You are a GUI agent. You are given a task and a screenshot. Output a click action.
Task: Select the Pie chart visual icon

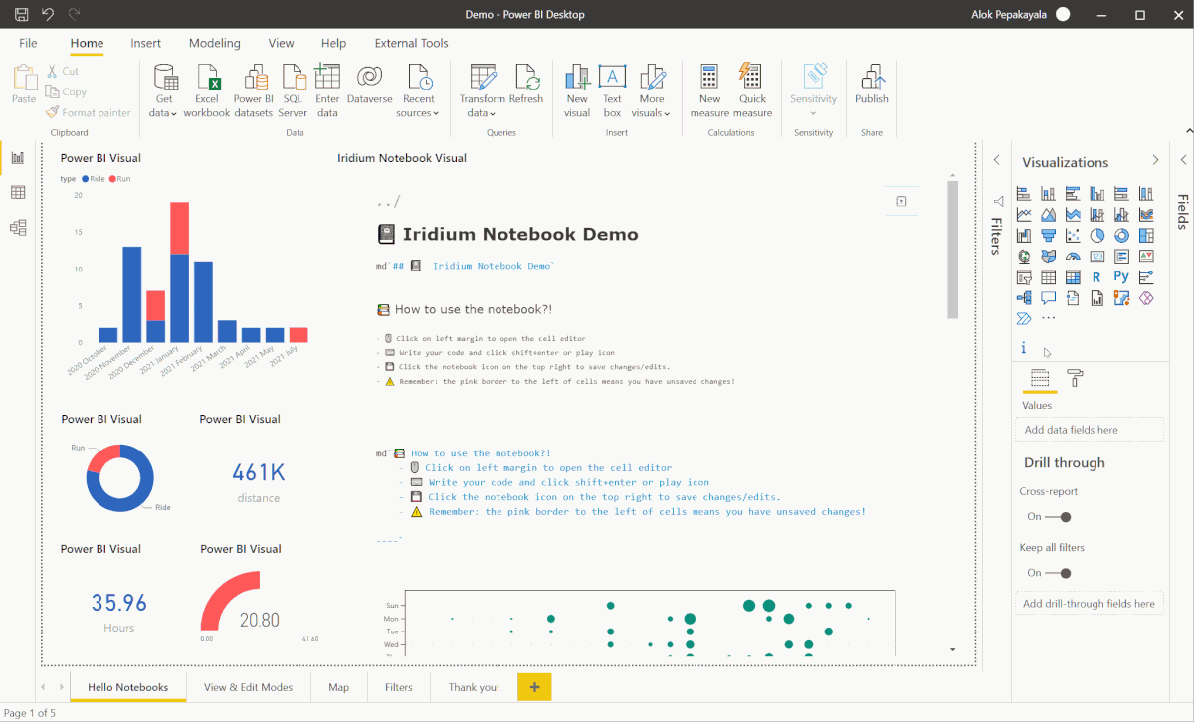point(1097,235)
